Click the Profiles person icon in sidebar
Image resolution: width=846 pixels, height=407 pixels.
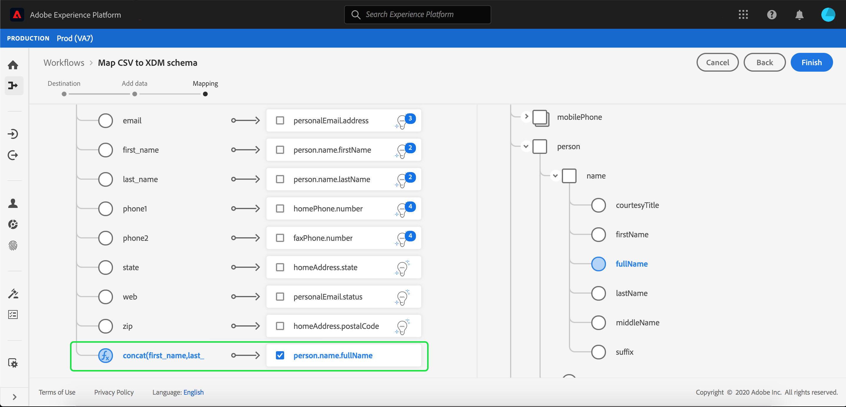13,203
